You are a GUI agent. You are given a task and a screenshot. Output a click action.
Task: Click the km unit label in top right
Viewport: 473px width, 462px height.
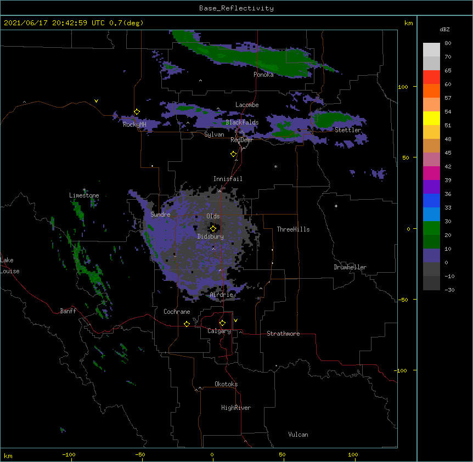409,23
